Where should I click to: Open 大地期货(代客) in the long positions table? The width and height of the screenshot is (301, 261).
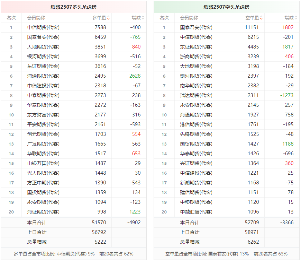[43, 47]
